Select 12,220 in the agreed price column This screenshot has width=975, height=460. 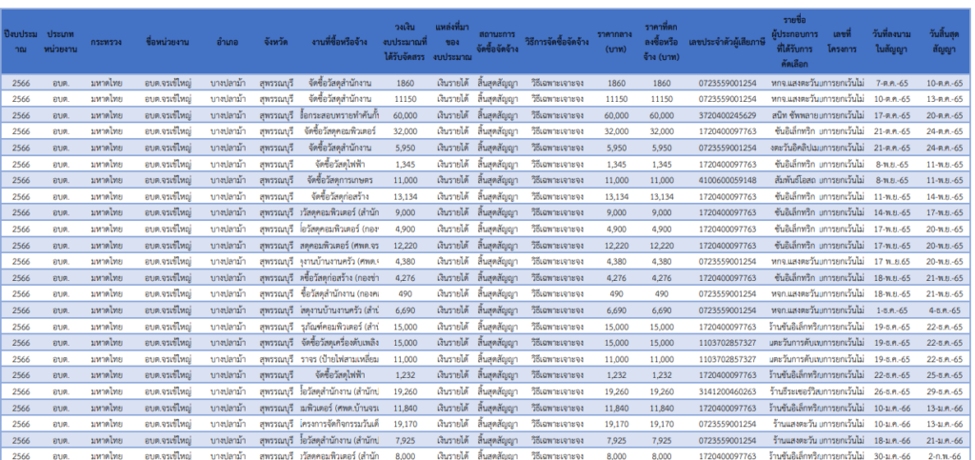tap(662, 245)
